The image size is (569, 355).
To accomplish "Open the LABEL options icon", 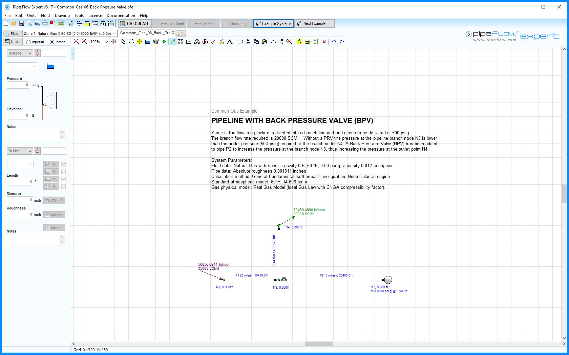I will coord(95,23).
